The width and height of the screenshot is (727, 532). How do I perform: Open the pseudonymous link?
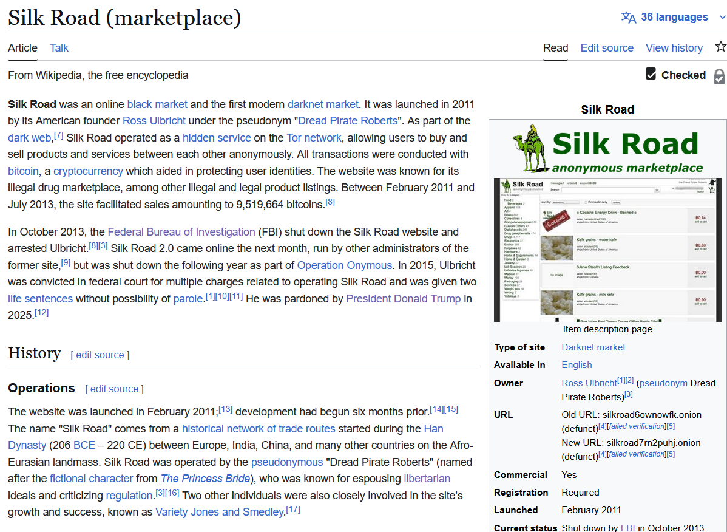(287, 462)
